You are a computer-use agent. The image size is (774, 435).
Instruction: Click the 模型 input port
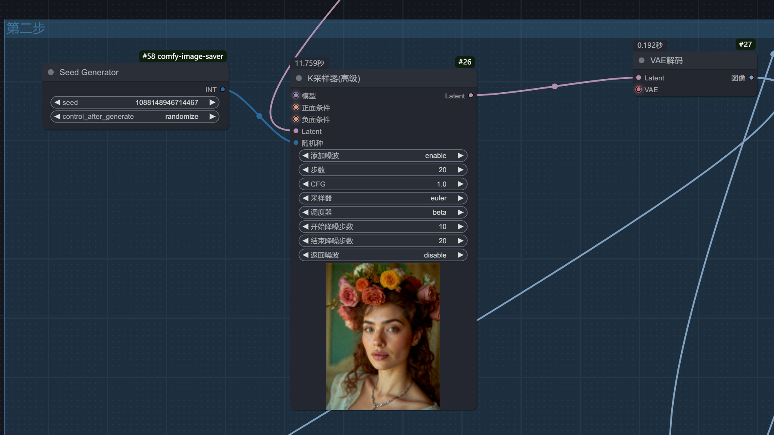tap(296, 95)
